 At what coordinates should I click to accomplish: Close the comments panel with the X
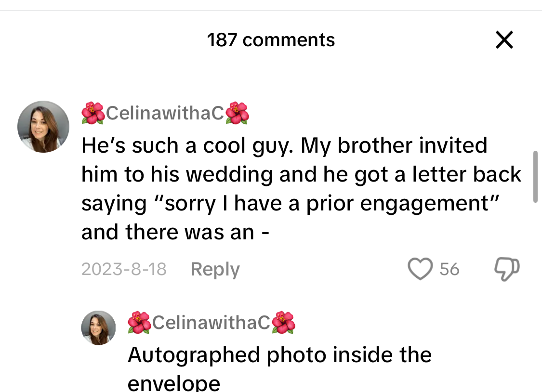[x=504, y=40]
